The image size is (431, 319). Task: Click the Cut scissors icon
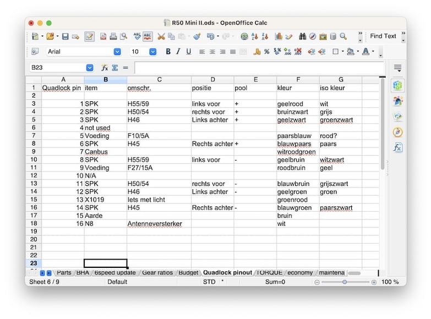(x=161, y=37)
